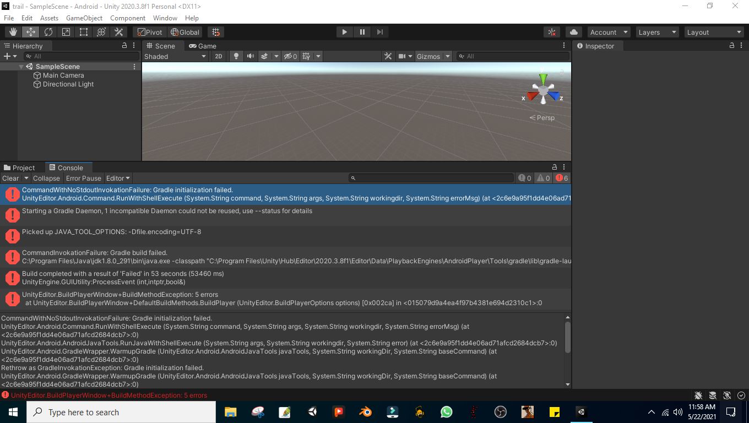Click the Console search field
This screenshot has height=423, width=749.
click(x=431, y=178)
